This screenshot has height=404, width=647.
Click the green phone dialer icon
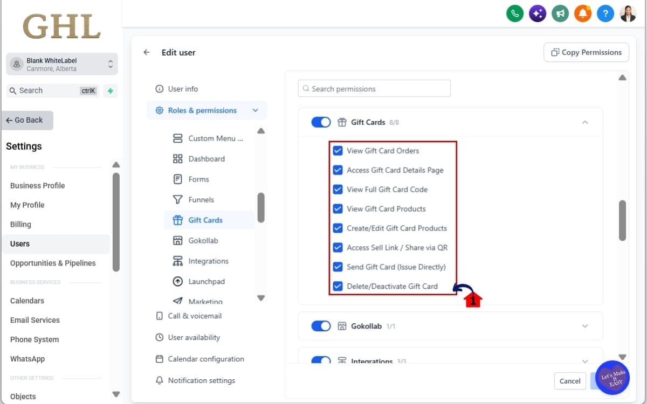click(x=515, y=13)
